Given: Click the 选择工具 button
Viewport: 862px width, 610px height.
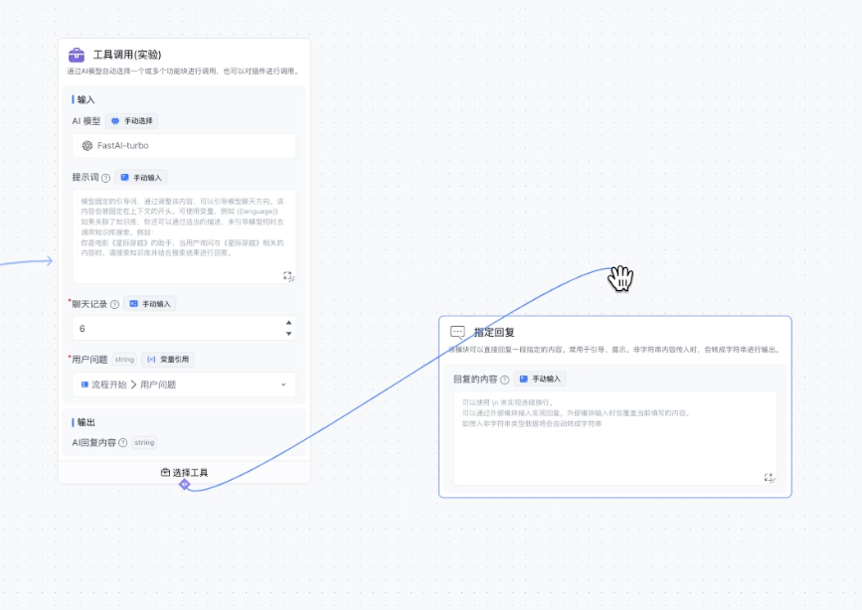Looking at the screenshot, I should [184, 472].
